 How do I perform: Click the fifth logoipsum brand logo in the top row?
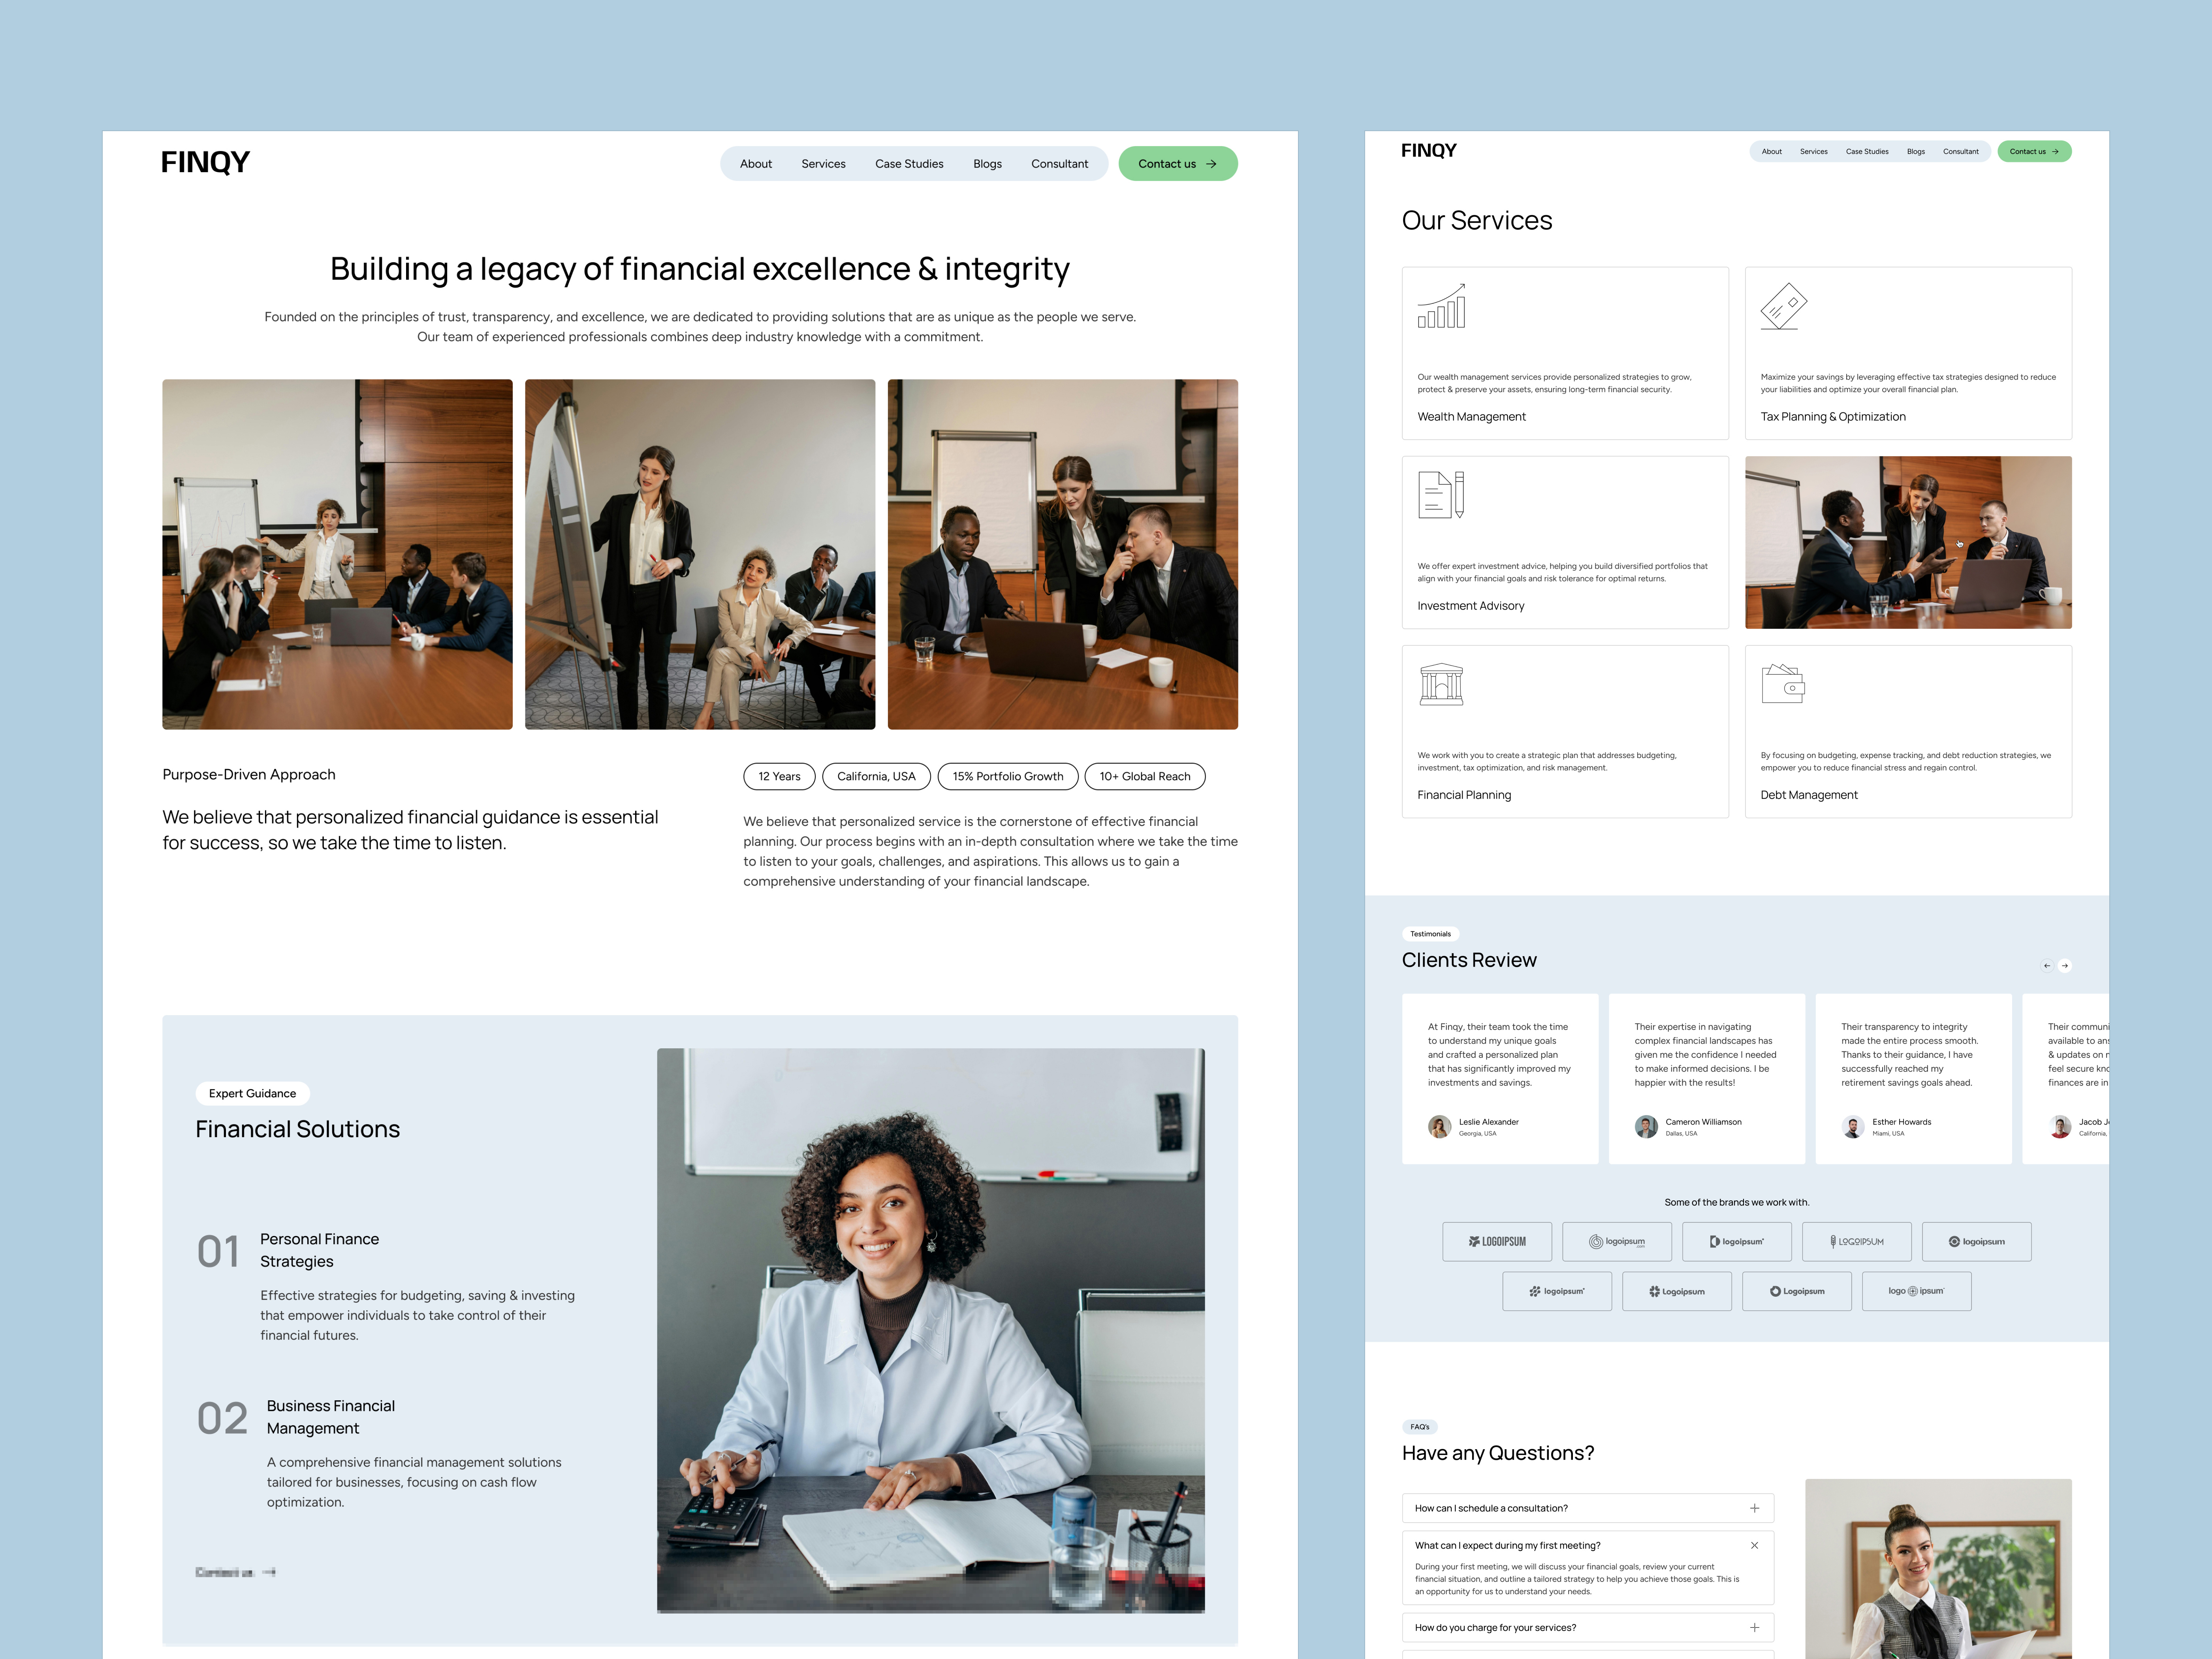point(1977,1242)
